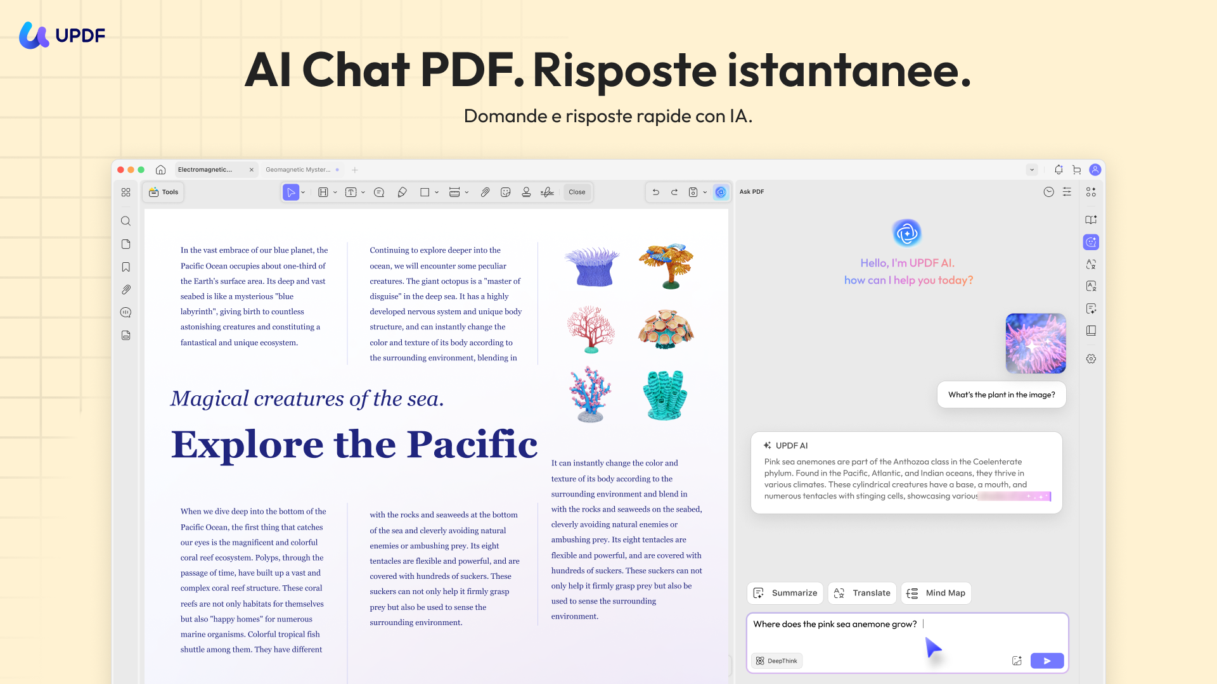
Task: Open attachments panel in left sidebar
Action: tap(126, 289)
